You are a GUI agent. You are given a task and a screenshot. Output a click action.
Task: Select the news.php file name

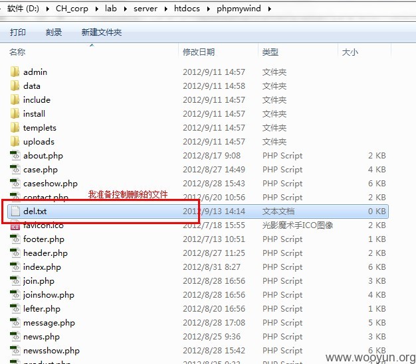41,337
